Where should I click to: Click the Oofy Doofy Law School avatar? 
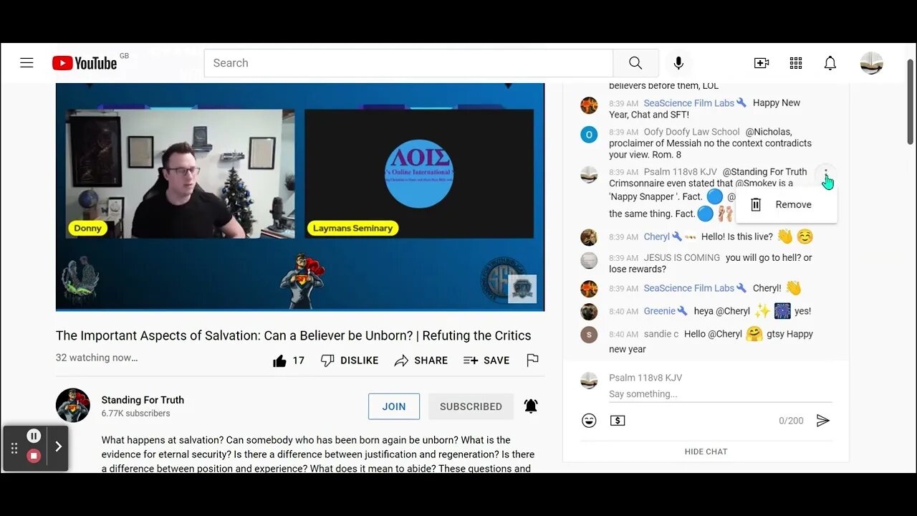[x=589, y=134]
